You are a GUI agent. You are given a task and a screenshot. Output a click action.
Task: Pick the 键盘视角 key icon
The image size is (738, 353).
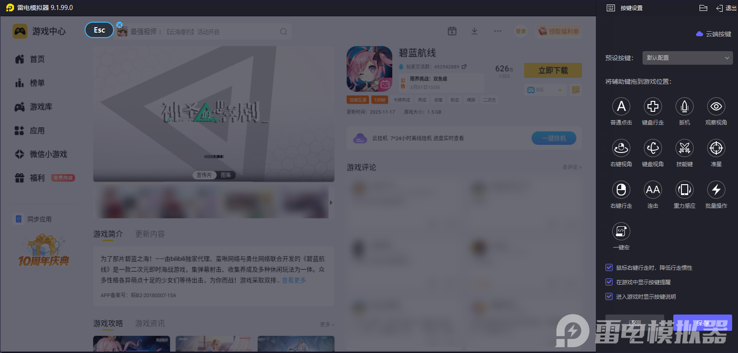(x=653, y=148)
